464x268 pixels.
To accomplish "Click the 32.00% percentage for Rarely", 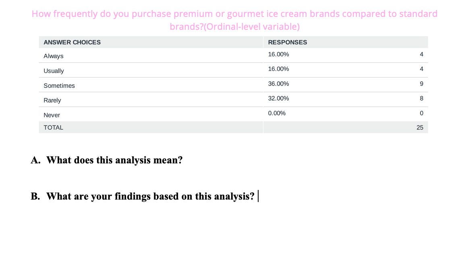I will (x=278, y=98).
